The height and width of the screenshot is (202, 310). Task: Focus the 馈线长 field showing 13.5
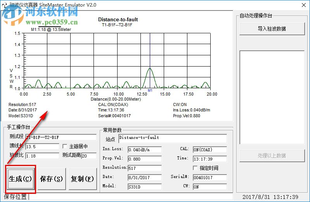point(42,147)
